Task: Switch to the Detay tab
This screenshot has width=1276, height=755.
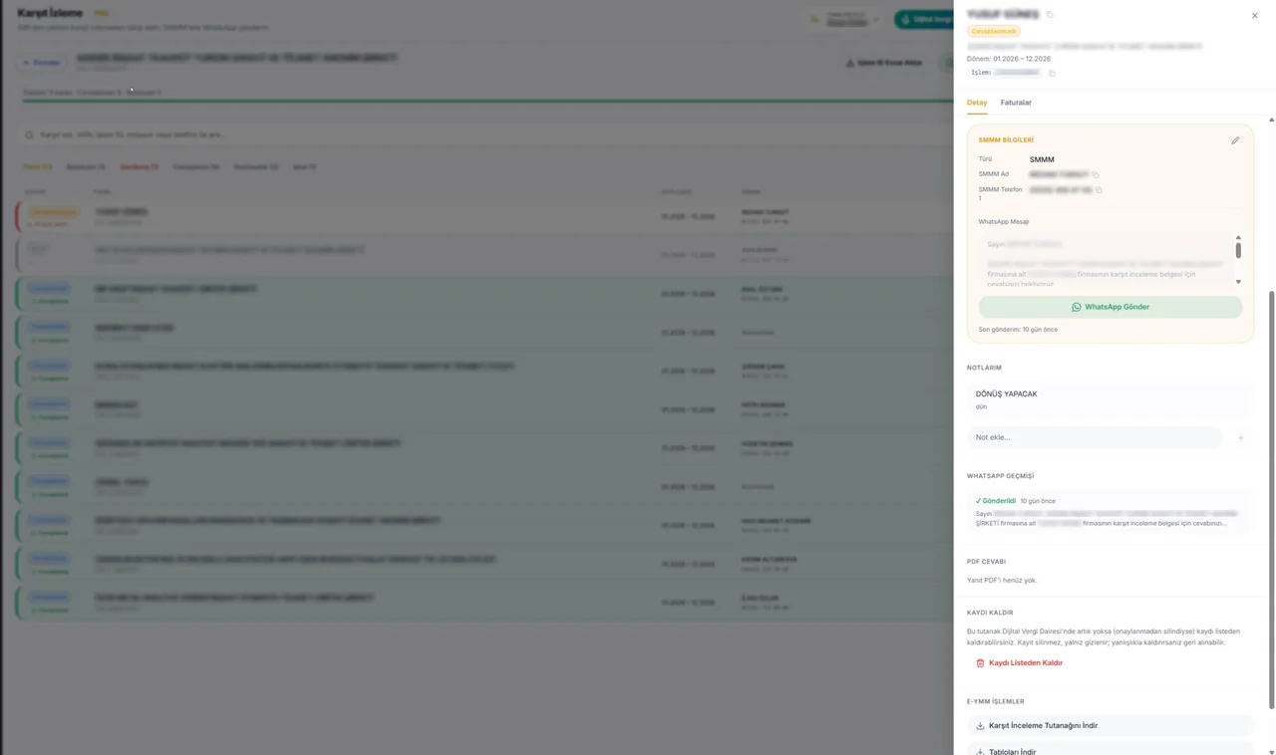Action: click(x=977, y=103)
